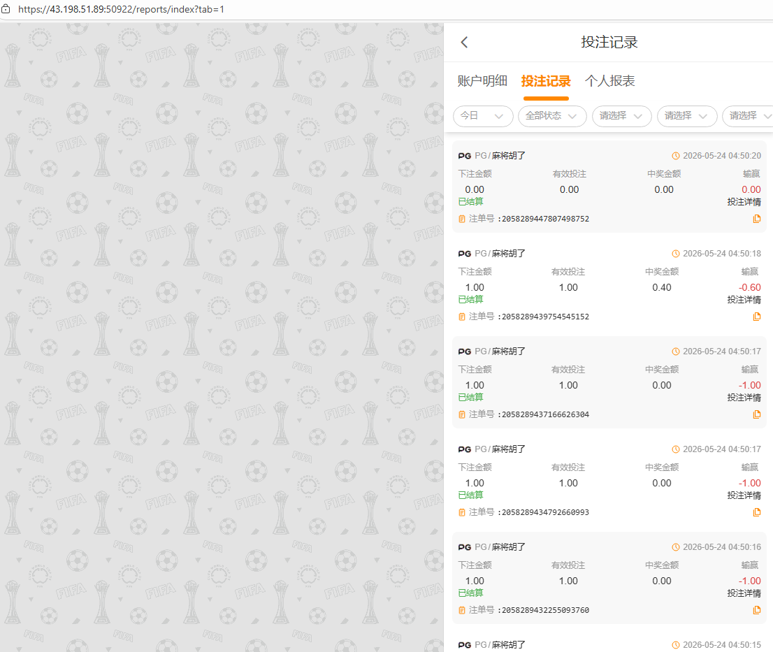773x652 pixels.
Task: Open the first 请选择 dropdown
Action: click(621, 116)
